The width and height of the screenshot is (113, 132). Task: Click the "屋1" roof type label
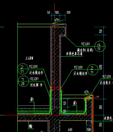coord(32,100)
